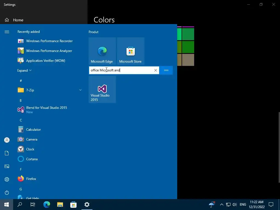Click the Microsoft Edge tile
The height and width of the screenshot is (210, 280).
pos(102,51)
